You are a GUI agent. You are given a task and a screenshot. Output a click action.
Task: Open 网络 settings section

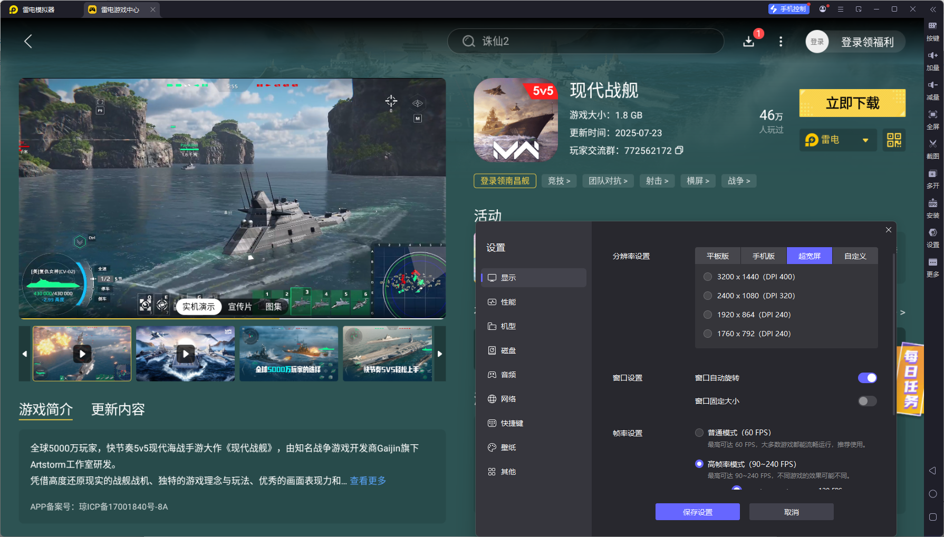tap(534, 399)
